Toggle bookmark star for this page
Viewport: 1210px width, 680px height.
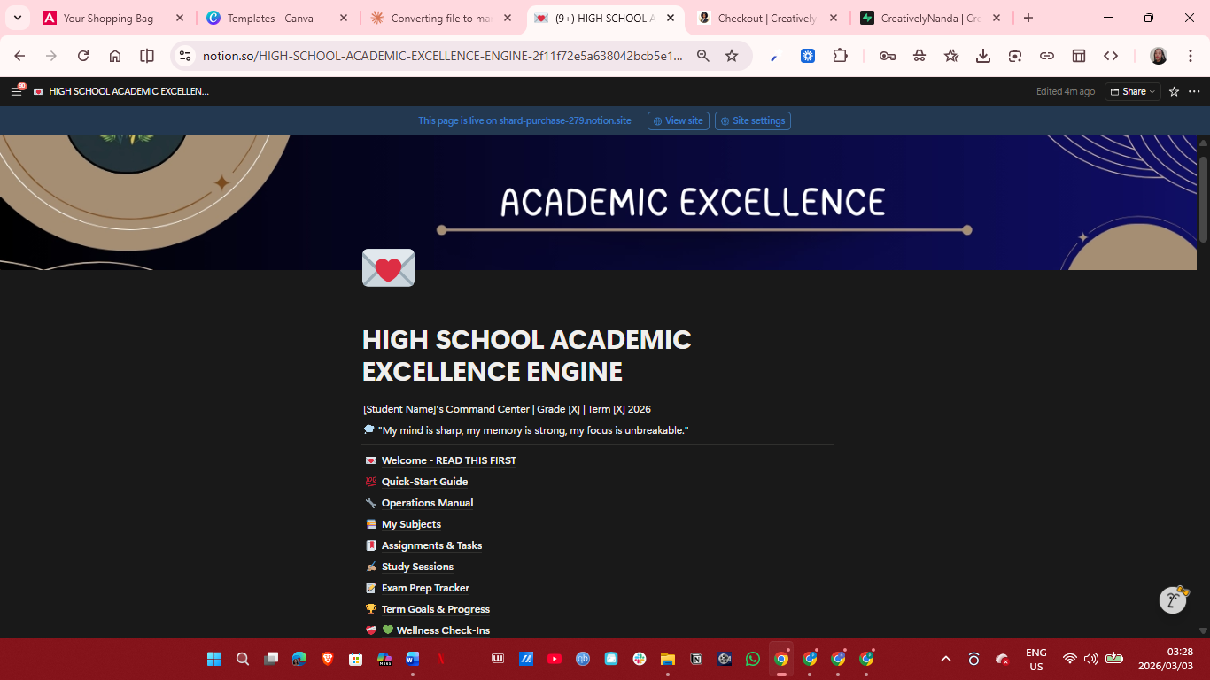click(x=732, y=55)
